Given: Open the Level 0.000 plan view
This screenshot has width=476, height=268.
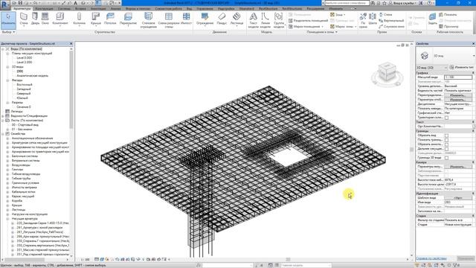Looking at the screenshot, I should (x=25, y=58).
